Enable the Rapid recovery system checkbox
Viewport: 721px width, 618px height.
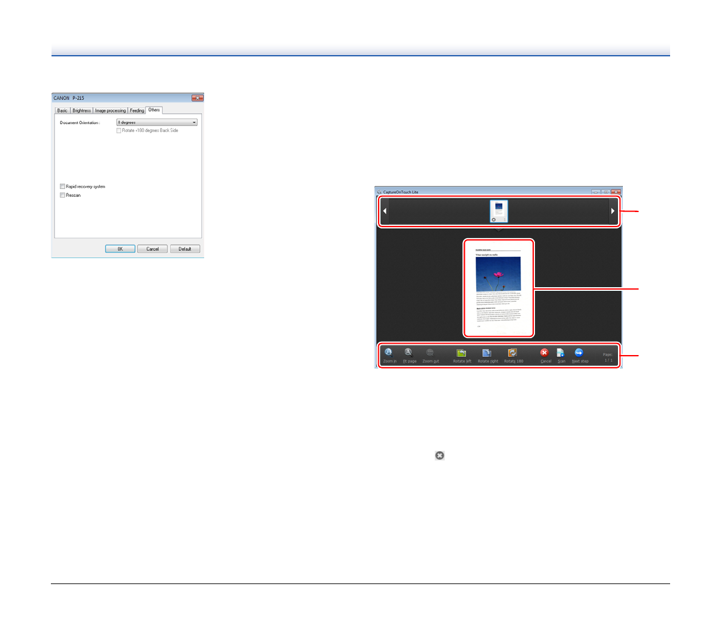[62, 187]
